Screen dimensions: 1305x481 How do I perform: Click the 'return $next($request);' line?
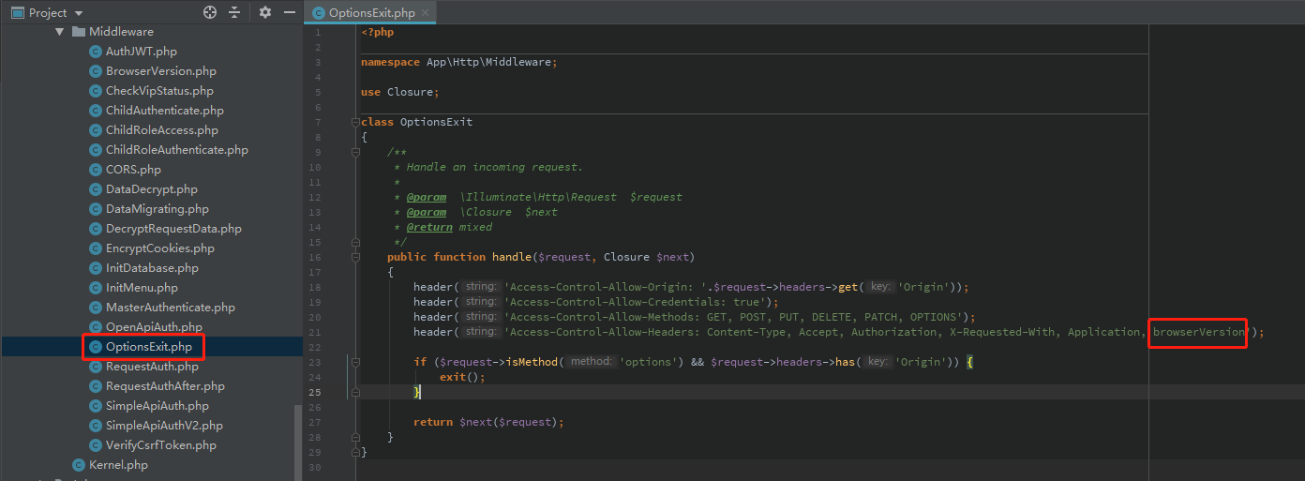point(488,422)
